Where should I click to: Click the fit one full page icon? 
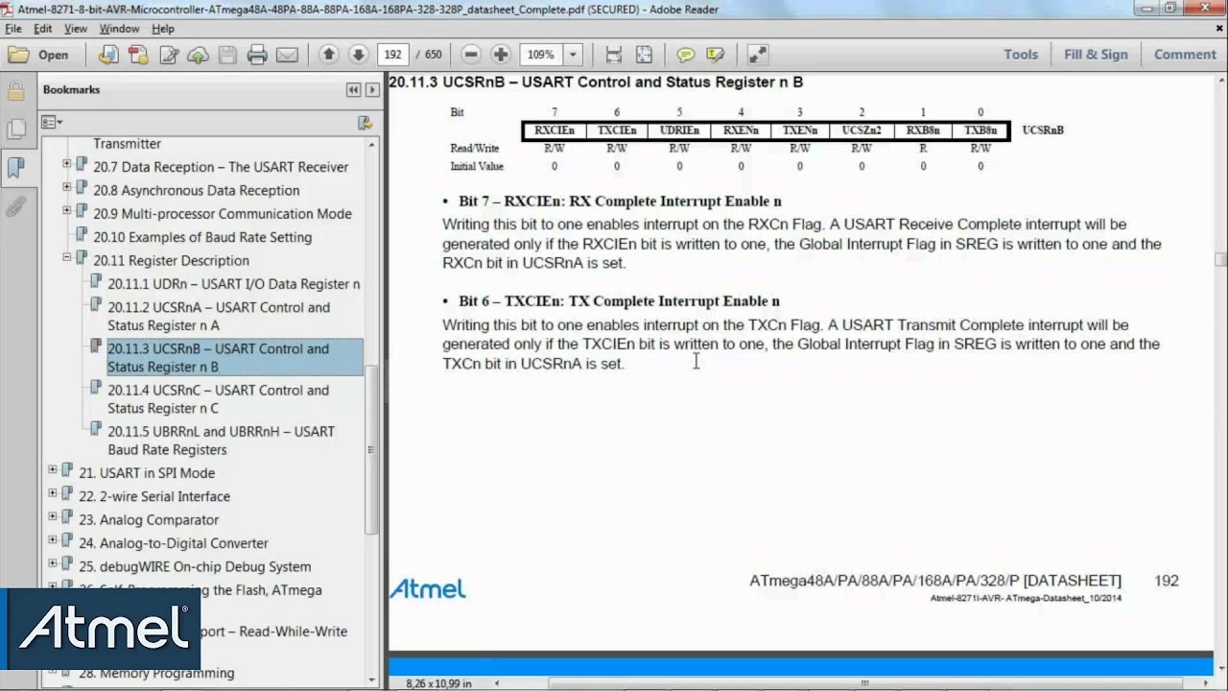point(644,55)
